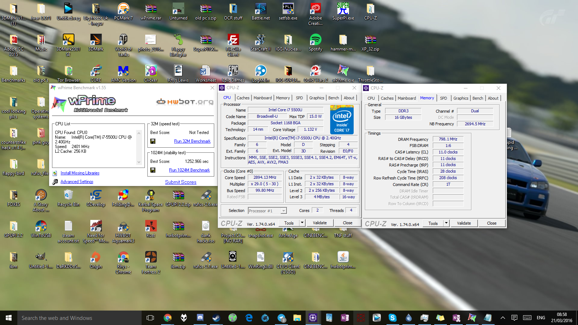Open the SuperPI.exe desktop icon
578x325 pixels.
click(343, 12)
